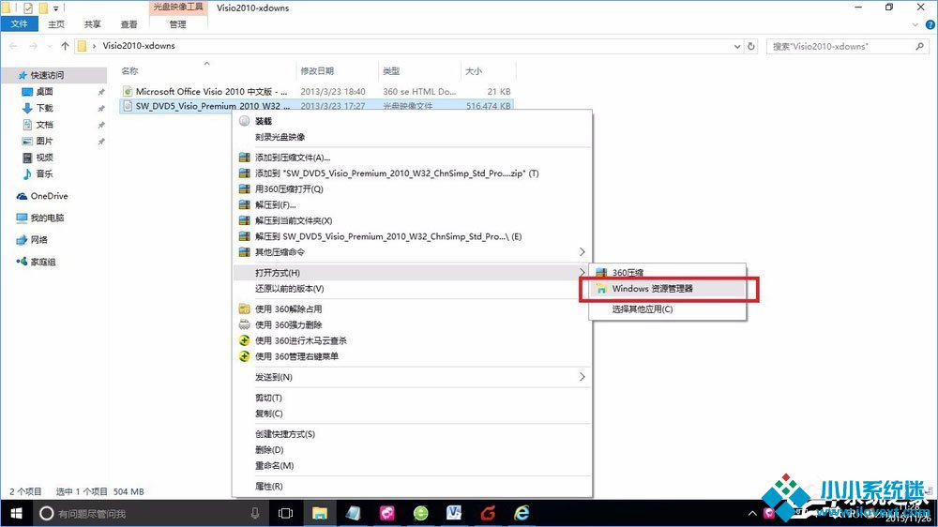Select the SW_DVD5_Visio_Premium ISO file
The image size is (938, 527).
(212, 105)
